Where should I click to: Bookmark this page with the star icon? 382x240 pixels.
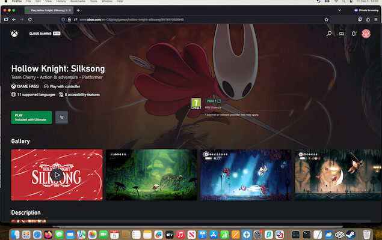[327, 19]
